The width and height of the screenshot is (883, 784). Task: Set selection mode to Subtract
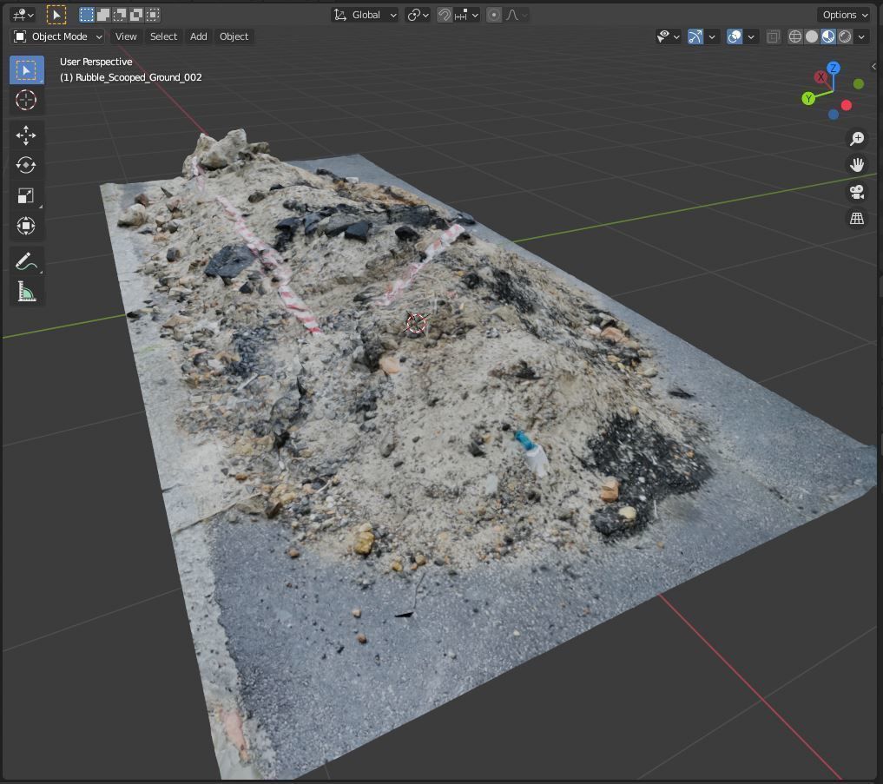coord(120,15)
